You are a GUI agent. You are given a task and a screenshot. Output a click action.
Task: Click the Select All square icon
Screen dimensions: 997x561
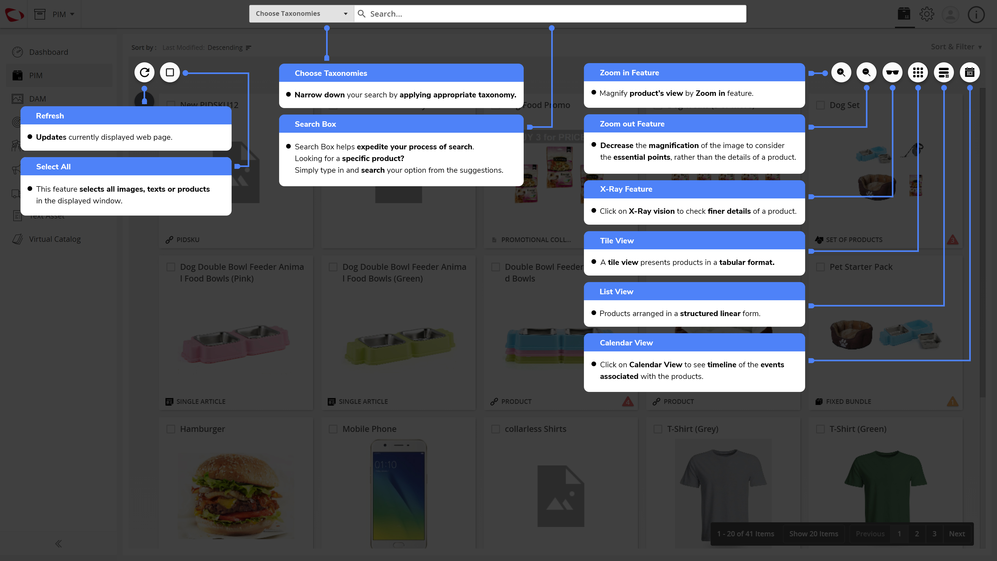tap(170, 72)
